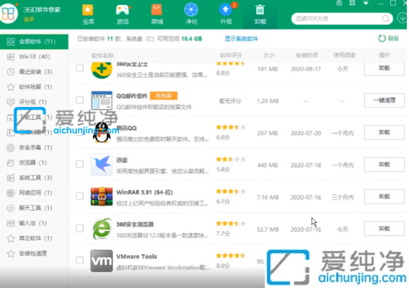Tick the checkbox for 360安全卫士
The height and width of the screenshot is (288, 409).
click(x=80, y=68)
